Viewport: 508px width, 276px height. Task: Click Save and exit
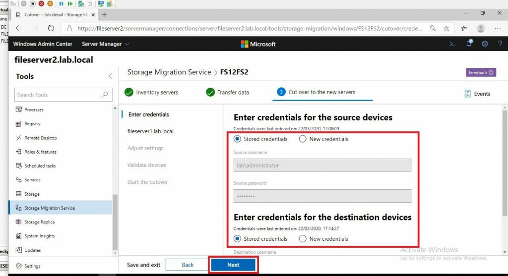[x=143, y=265]
